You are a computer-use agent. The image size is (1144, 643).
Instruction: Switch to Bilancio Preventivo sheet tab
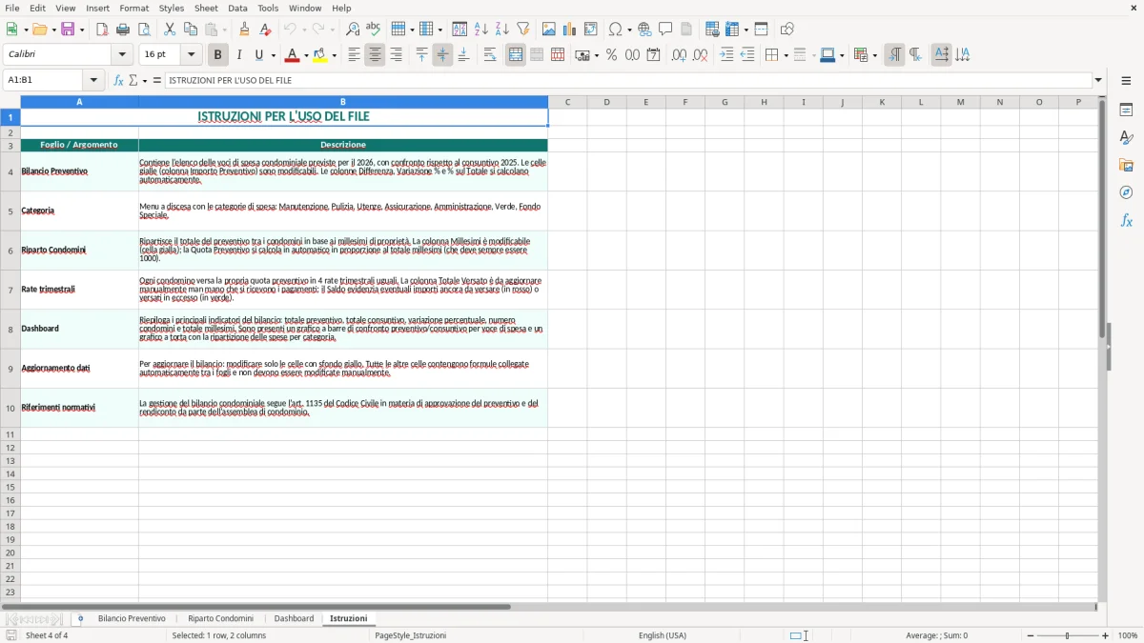tap(132, 619)
